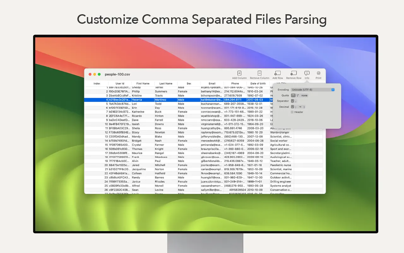
Task: Click the First Name column header
Action: point(143,83)
